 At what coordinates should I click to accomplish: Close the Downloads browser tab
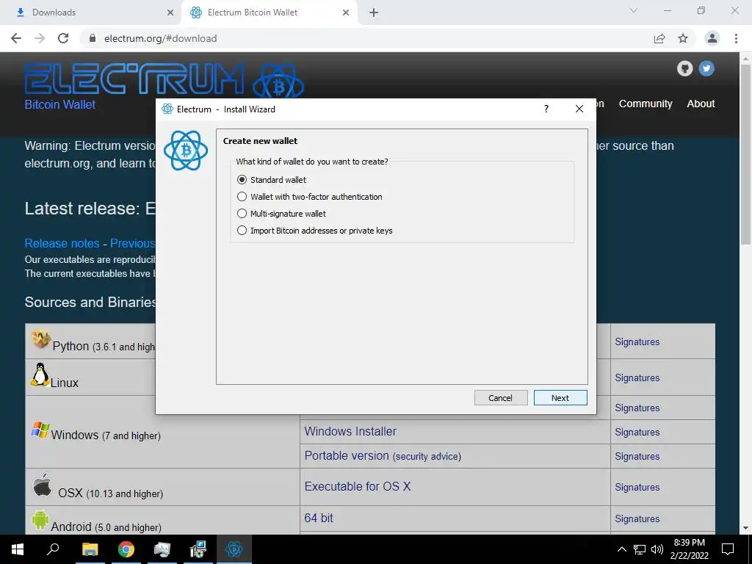click(x=170, y=12)
